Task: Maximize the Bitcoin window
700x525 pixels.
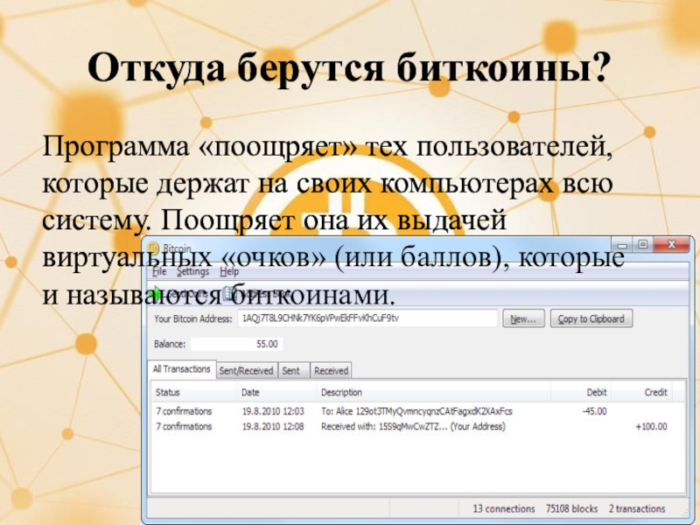Action: 643,245
